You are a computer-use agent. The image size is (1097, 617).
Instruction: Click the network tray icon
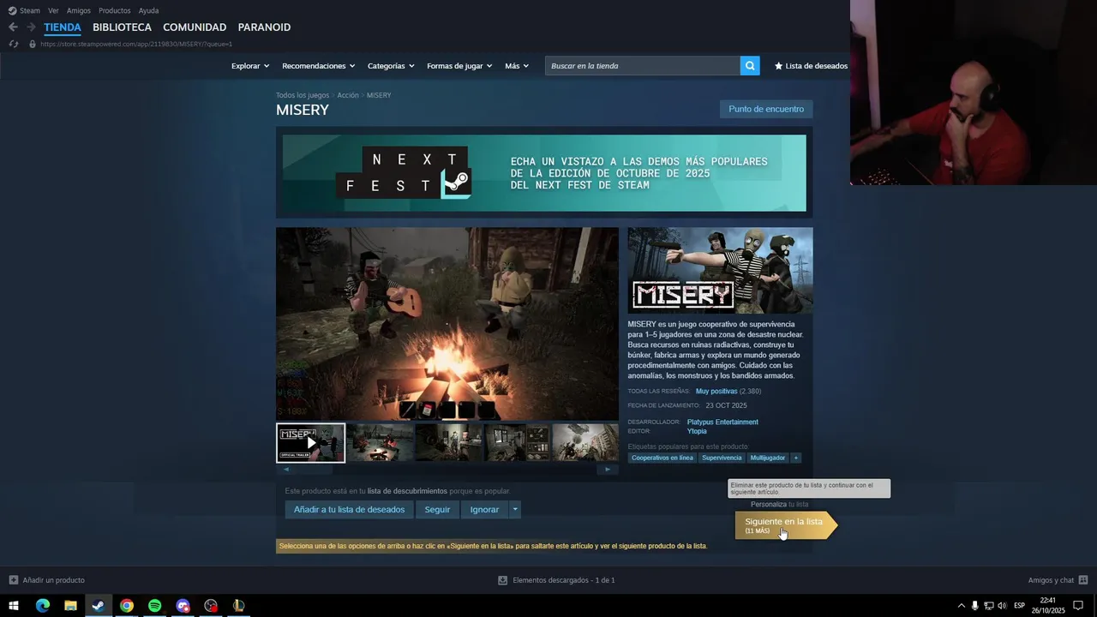[x=988, y=606]
